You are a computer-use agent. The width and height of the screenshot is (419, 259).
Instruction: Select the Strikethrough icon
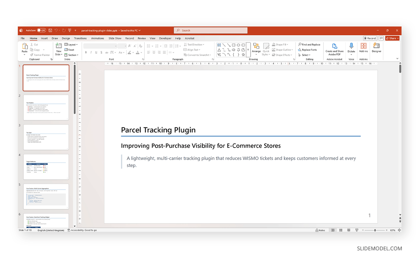[x=101, y=52]
